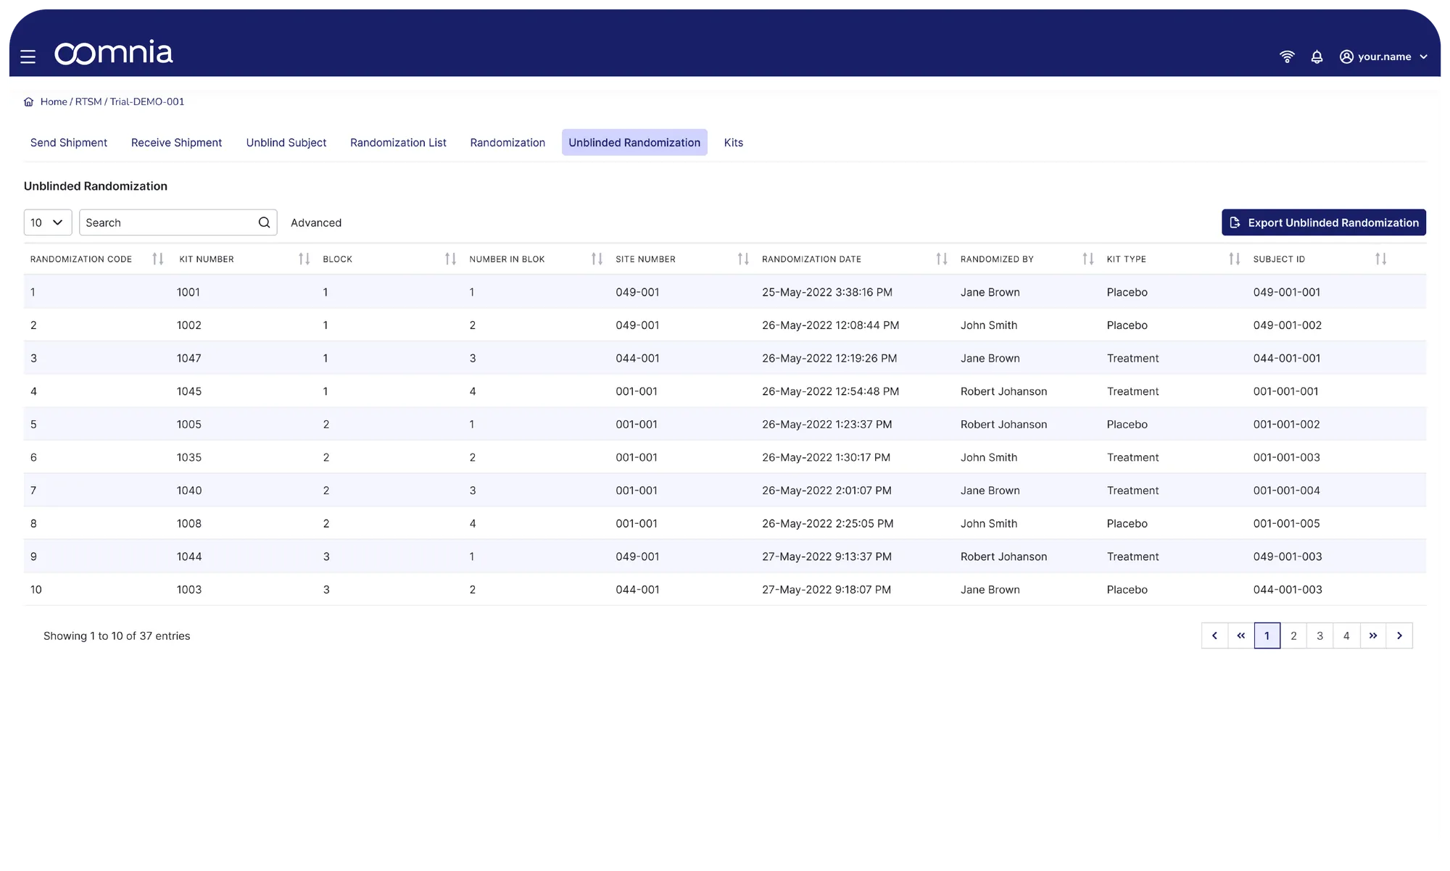Screen dimensions: 1450x871
Task: Click the home icon in breadcrumb
Action: 29,102
